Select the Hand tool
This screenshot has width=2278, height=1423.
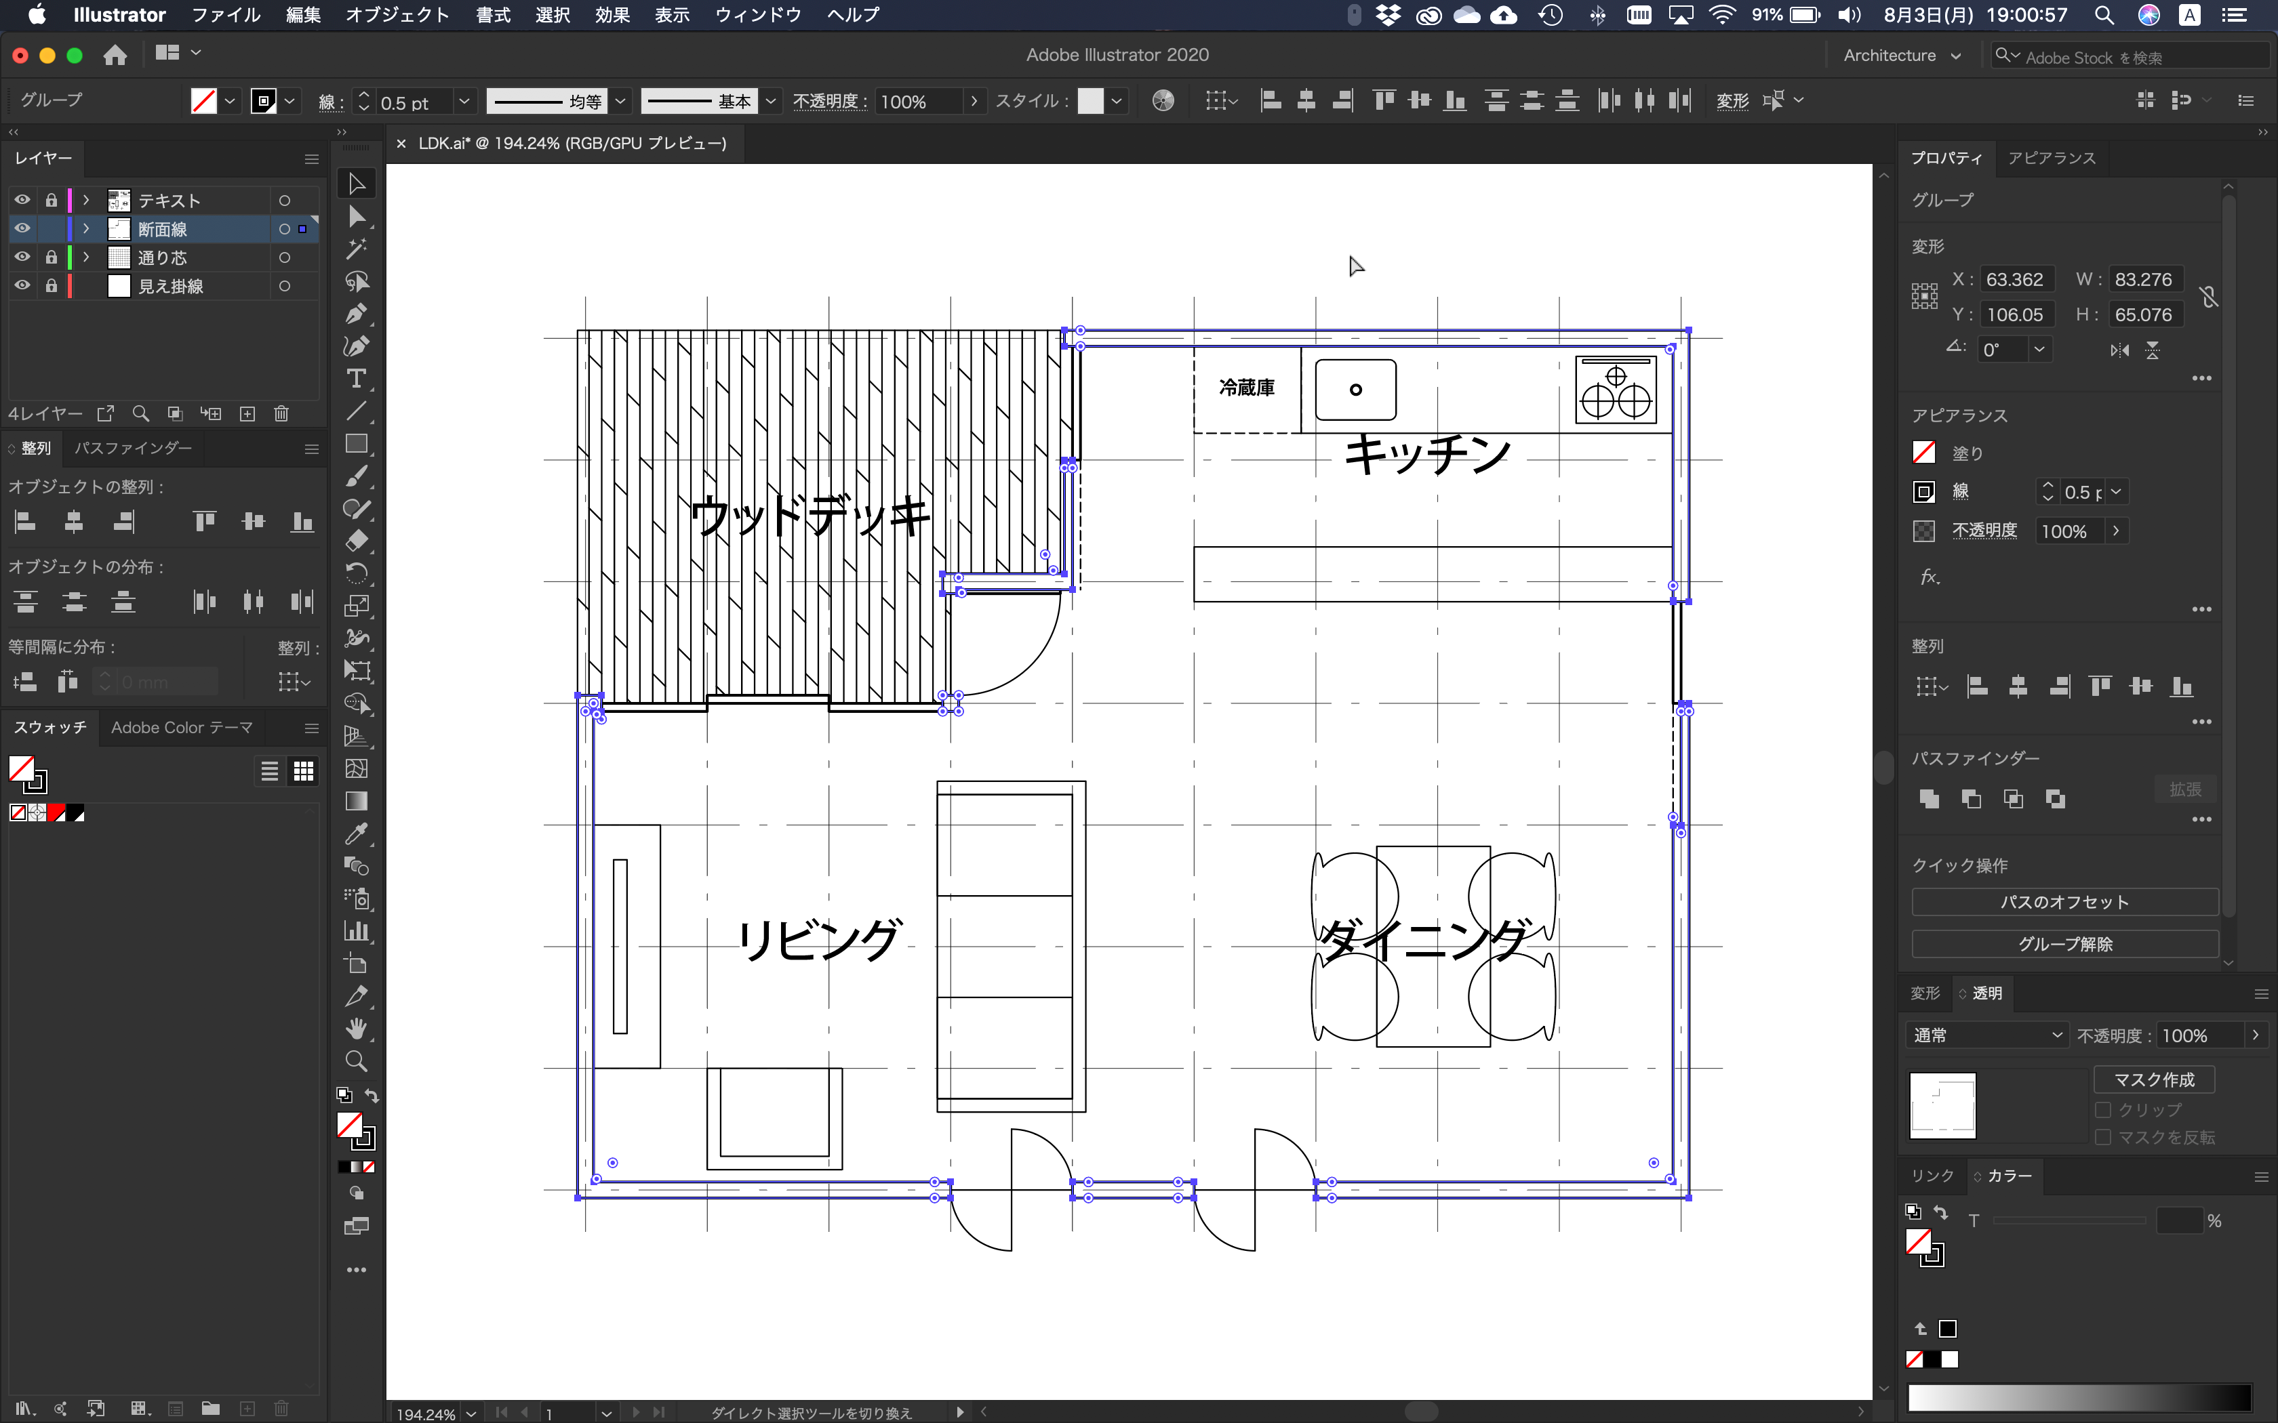[x=357, y=1029]
